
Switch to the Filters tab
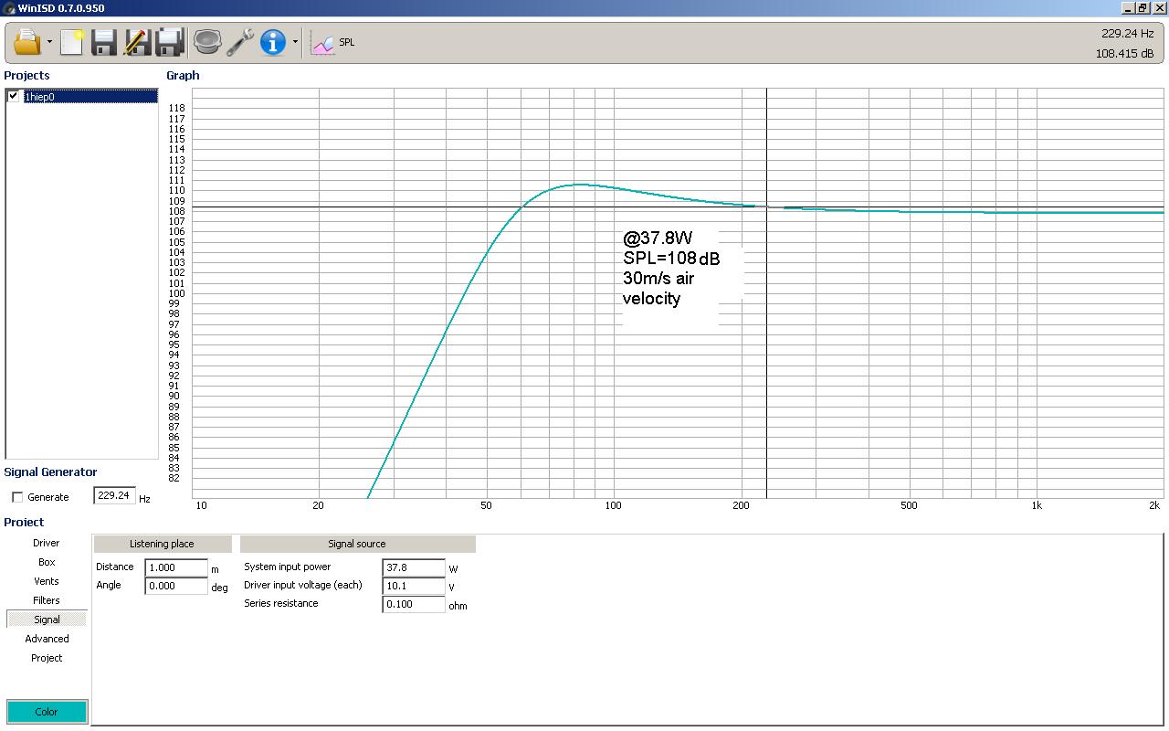[47, 600]
